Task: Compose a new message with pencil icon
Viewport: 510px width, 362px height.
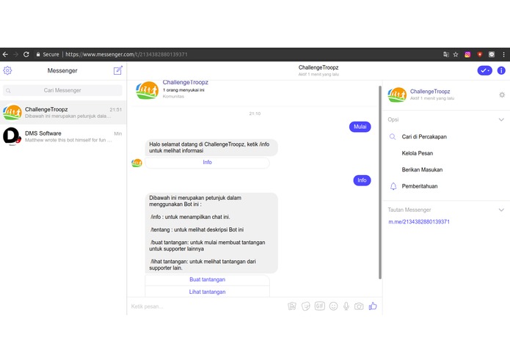Action: pos(117,70)
